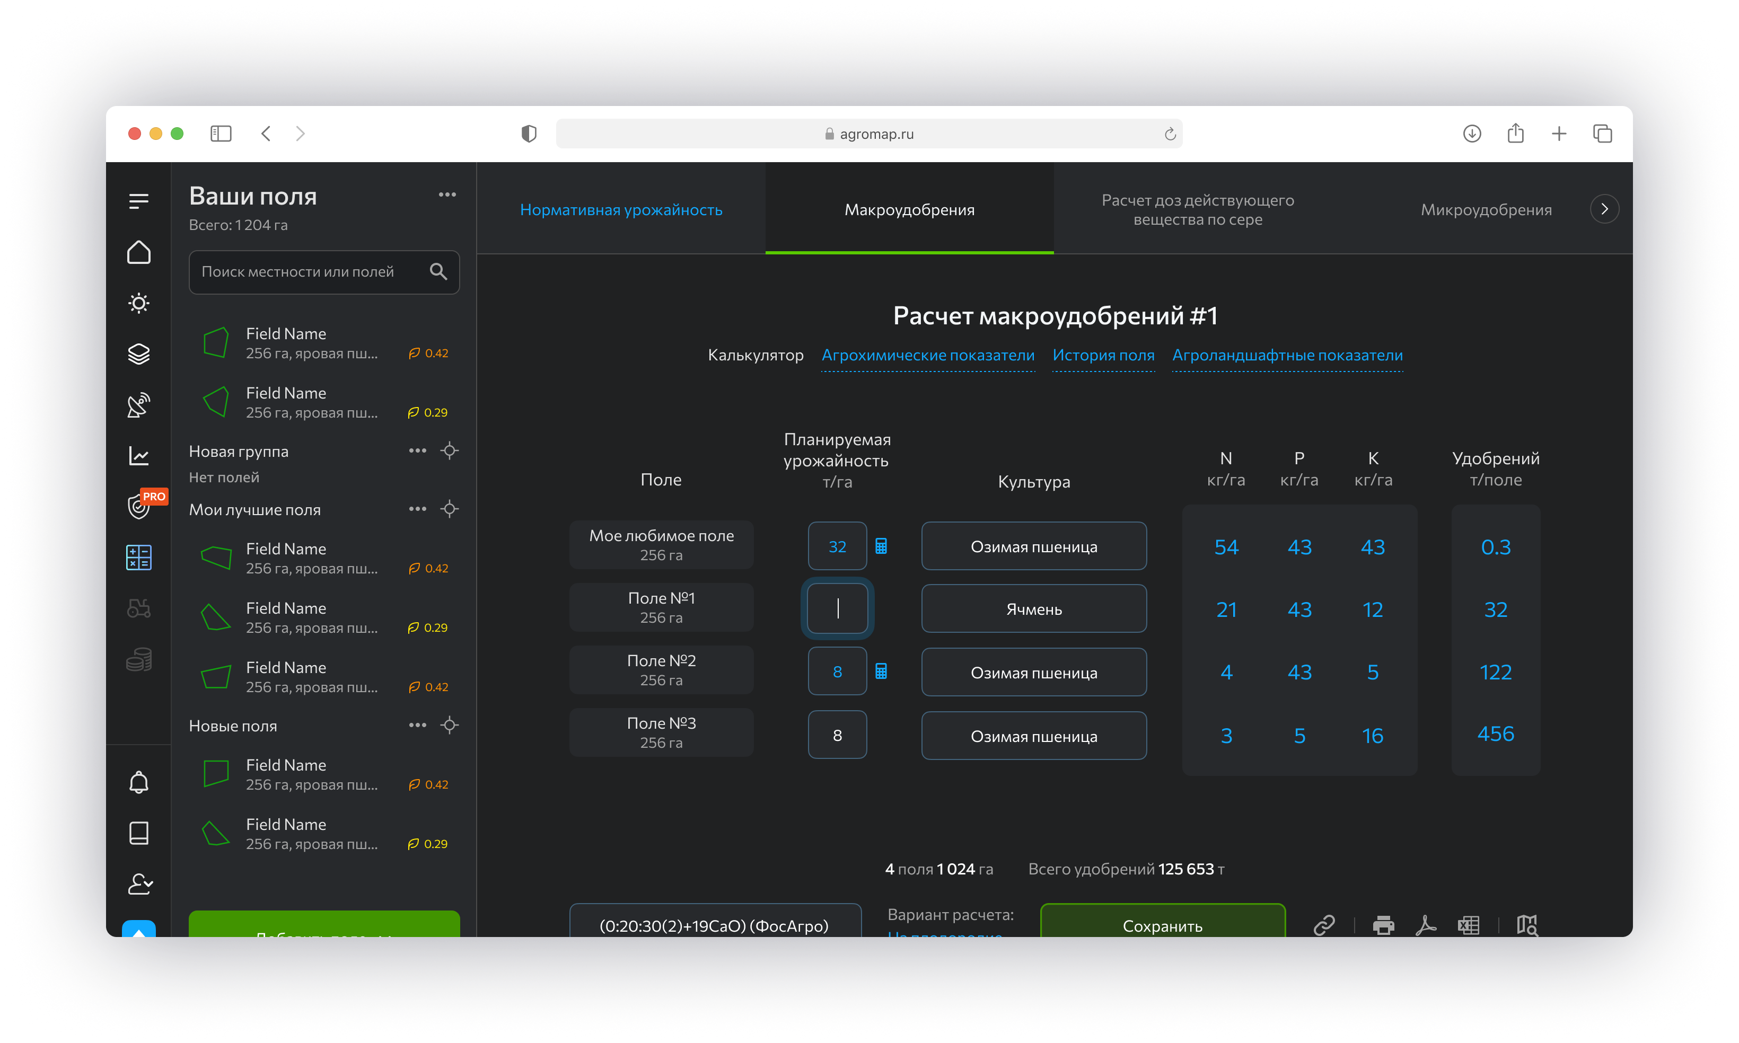Open options dots for Новая группа

(418, 450)
